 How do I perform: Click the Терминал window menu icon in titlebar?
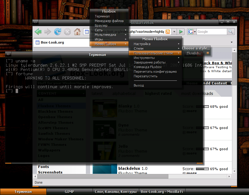[8, 54]
